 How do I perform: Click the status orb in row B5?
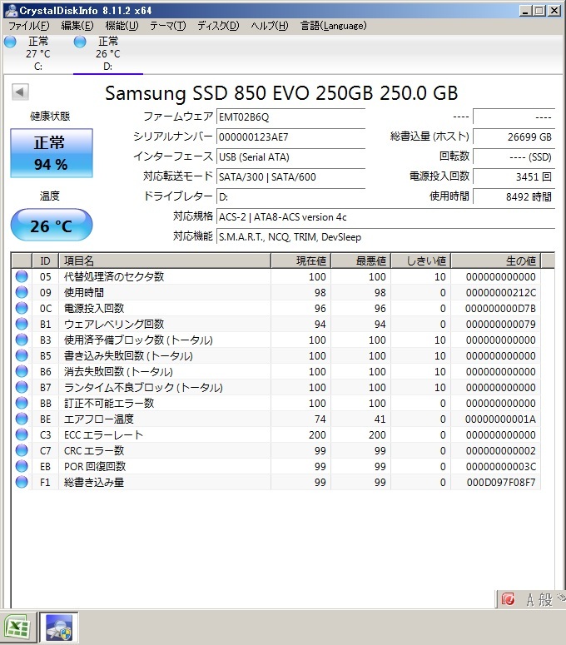(22, 356)
